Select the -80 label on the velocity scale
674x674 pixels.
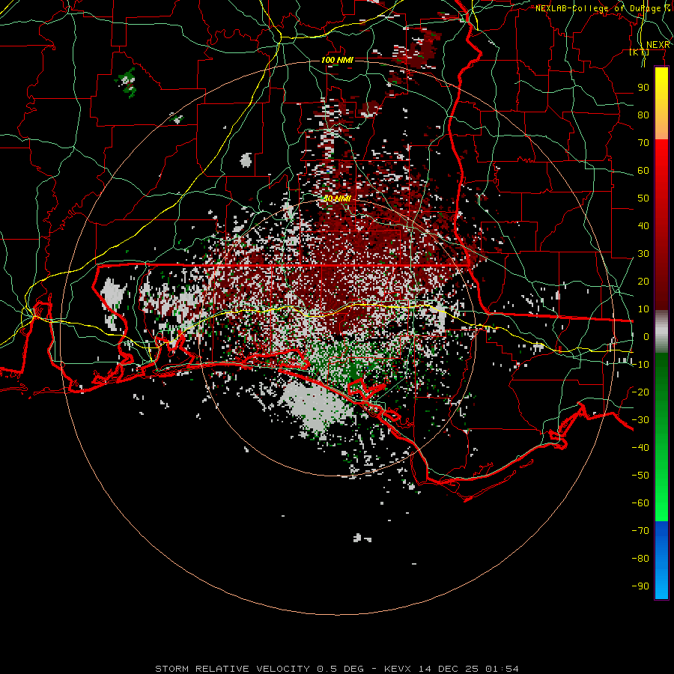[x=640, y=559]
